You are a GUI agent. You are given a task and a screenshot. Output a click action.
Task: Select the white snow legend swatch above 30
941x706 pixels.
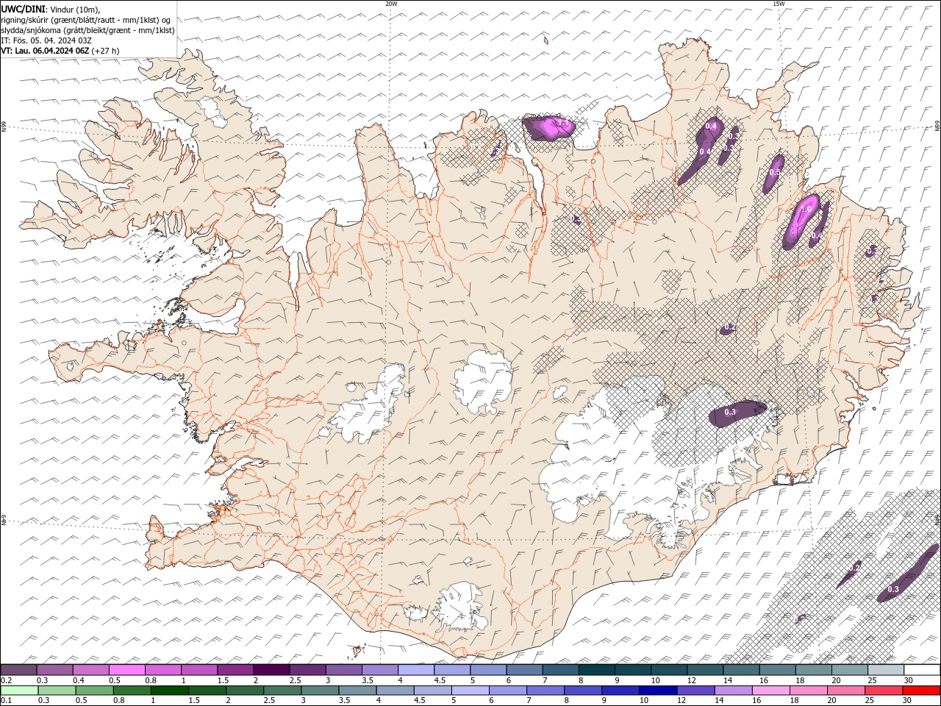(x=922, y=670)
